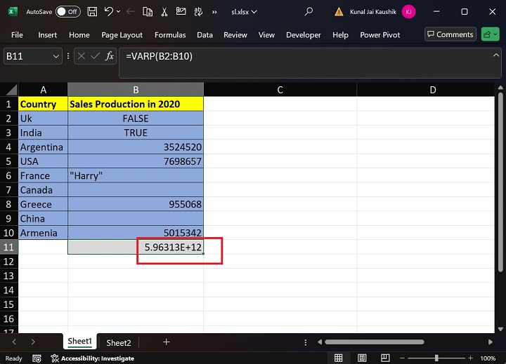Open the Developer ribbon tab
Image resolution: width=506 pixels, height=364 pixels.
304,35
